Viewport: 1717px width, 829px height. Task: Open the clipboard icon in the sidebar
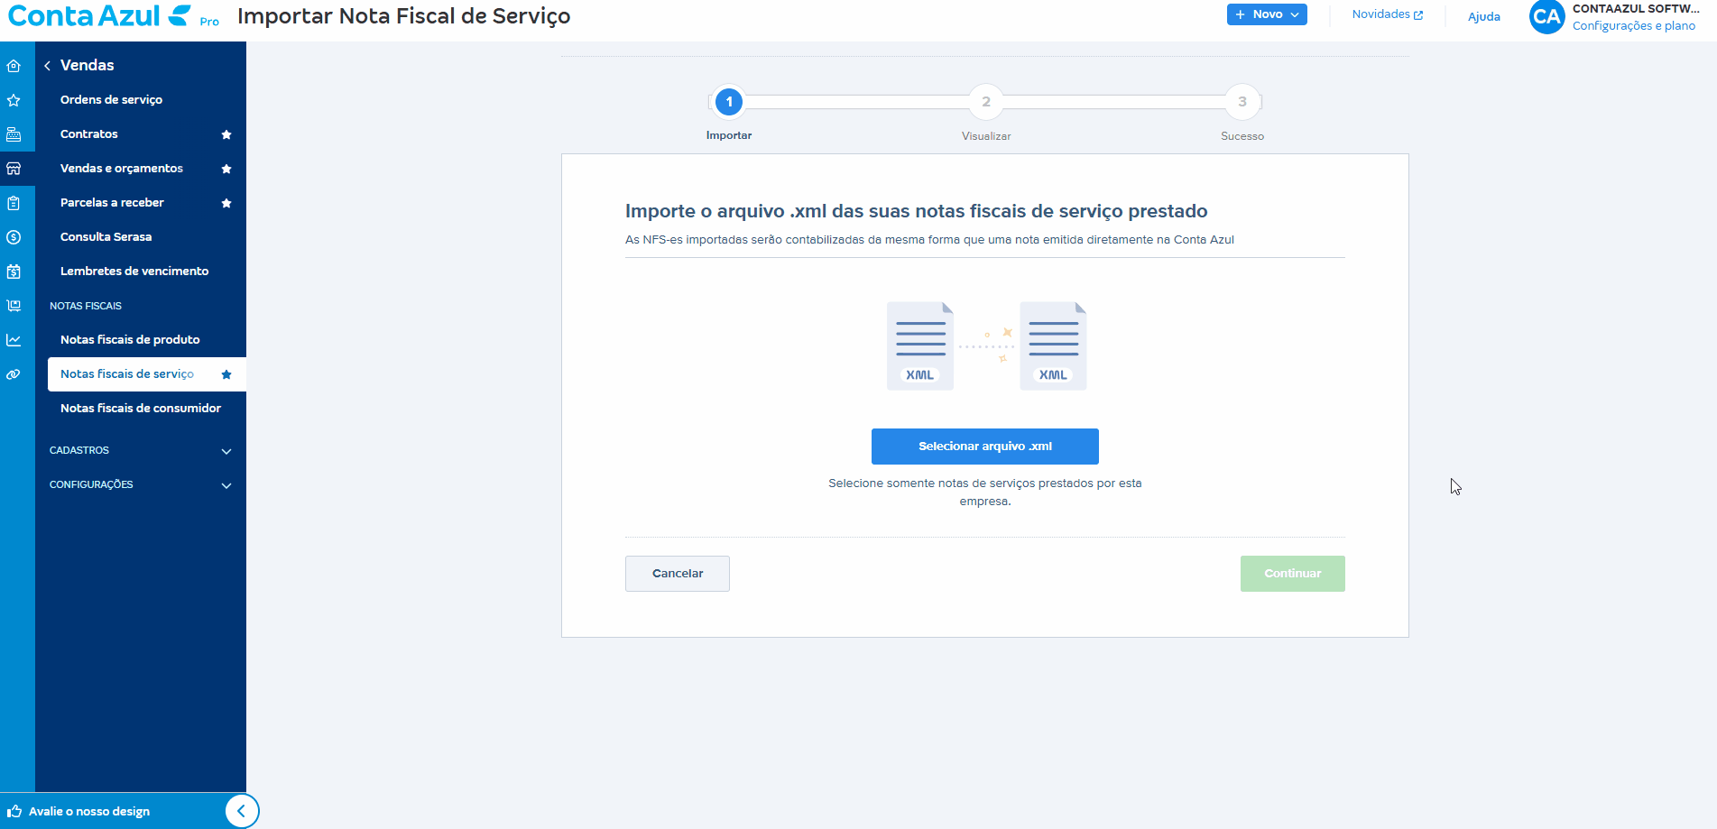click(x=14, y=203)
